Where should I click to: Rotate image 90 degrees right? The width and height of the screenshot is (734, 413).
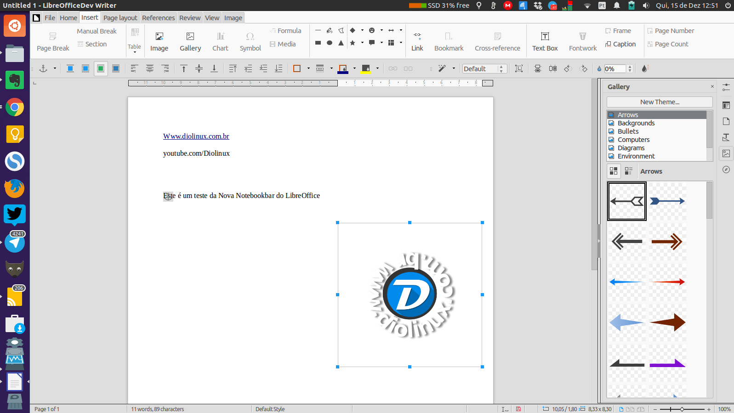click(584, 68)
